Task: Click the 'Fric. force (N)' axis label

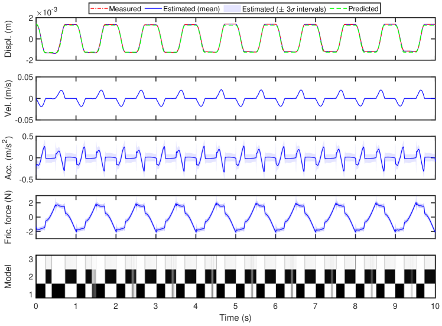Action: pos(8,217)
